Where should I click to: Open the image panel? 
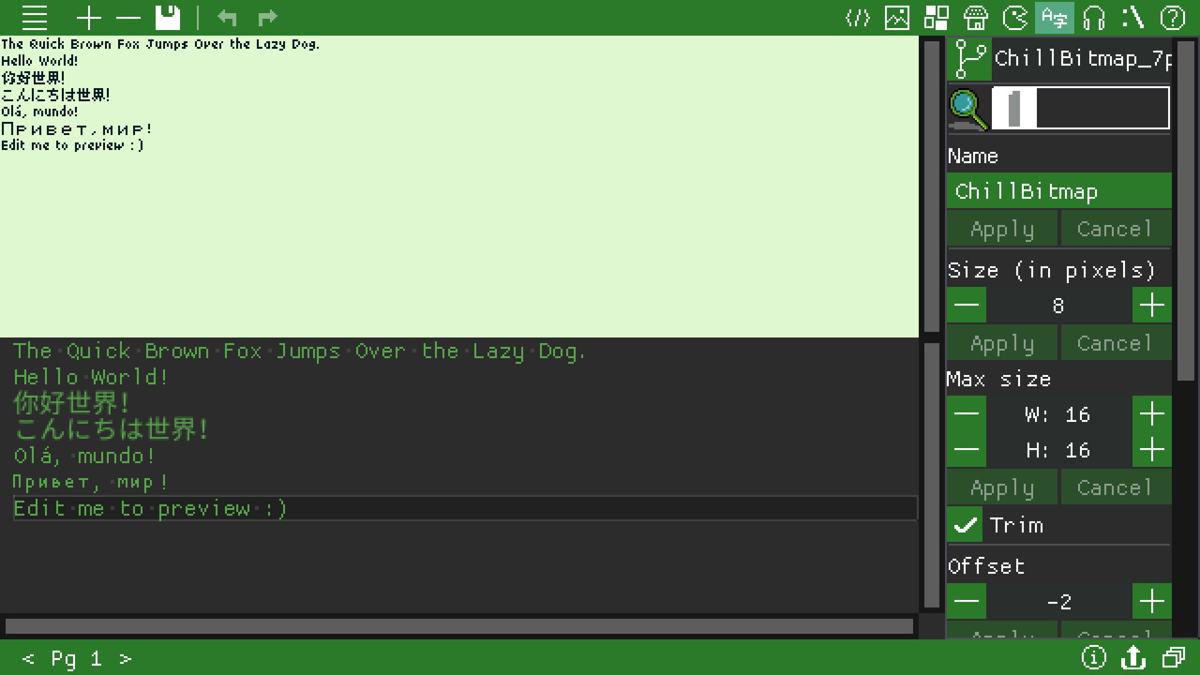click(x=897, y=17)
